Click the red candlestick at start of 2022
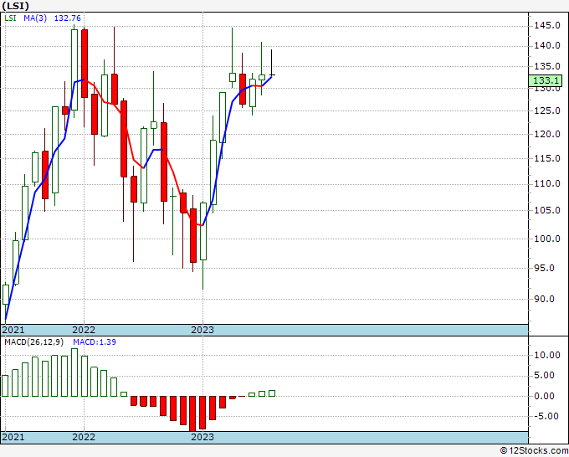This screenshot has height=457, width=569. click(x=85, y=64)
